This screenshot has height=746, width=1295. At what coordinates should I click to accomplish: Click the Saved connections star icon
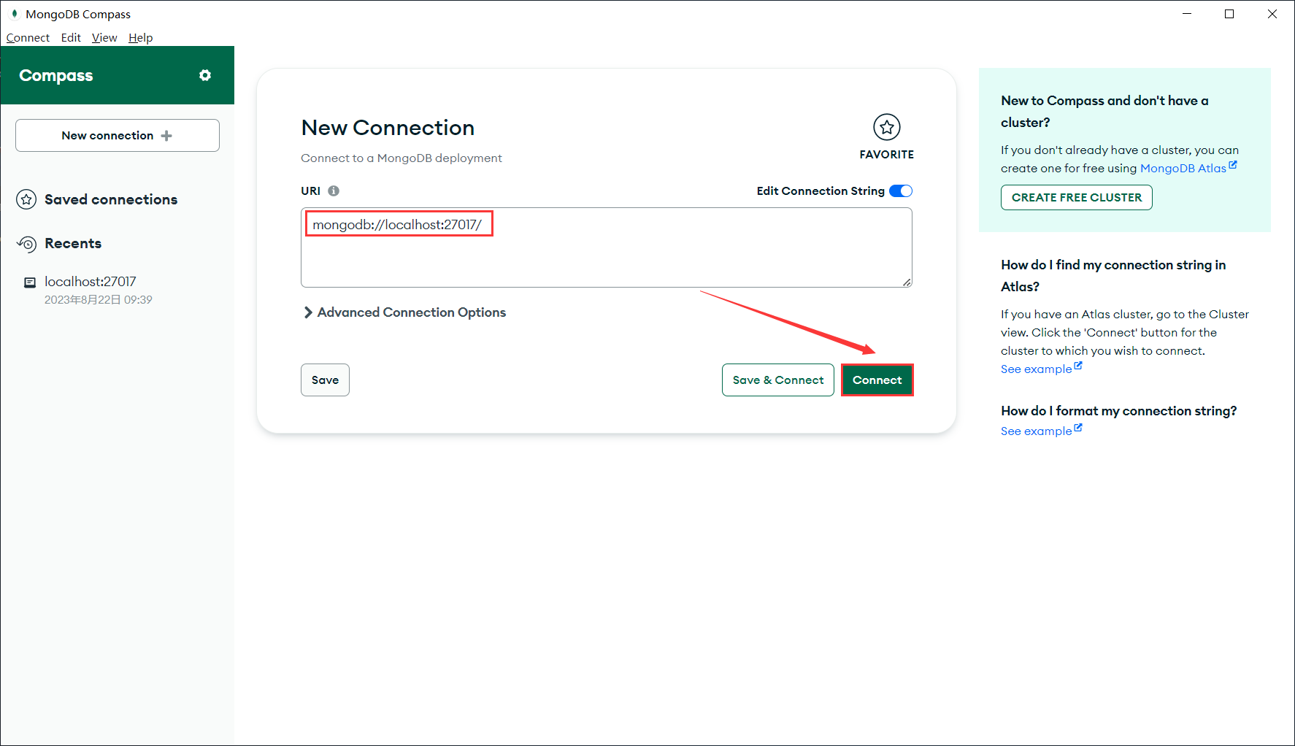click(x=26, y=199)
